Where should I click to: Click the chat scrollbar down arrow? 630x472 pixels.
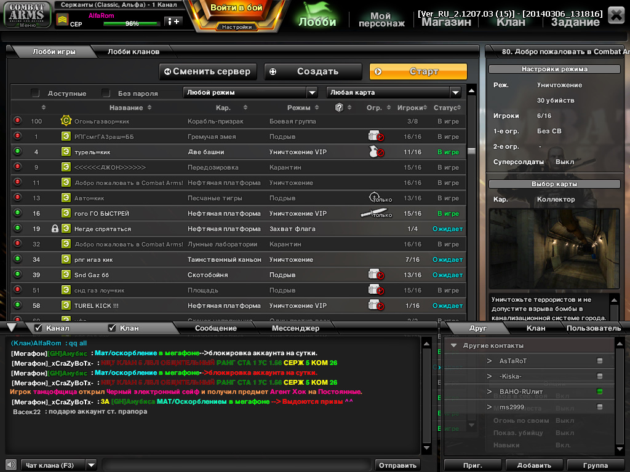pos(427,448)
